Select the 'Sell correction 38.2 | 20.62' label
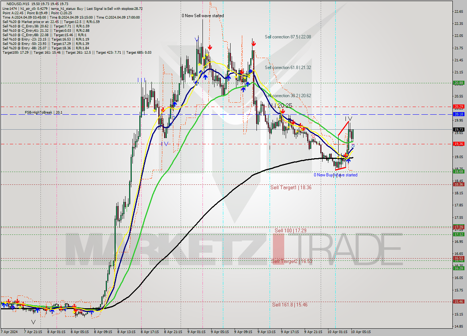The height and width of the screenshot is (336, 467). click(x=288, y=96)
